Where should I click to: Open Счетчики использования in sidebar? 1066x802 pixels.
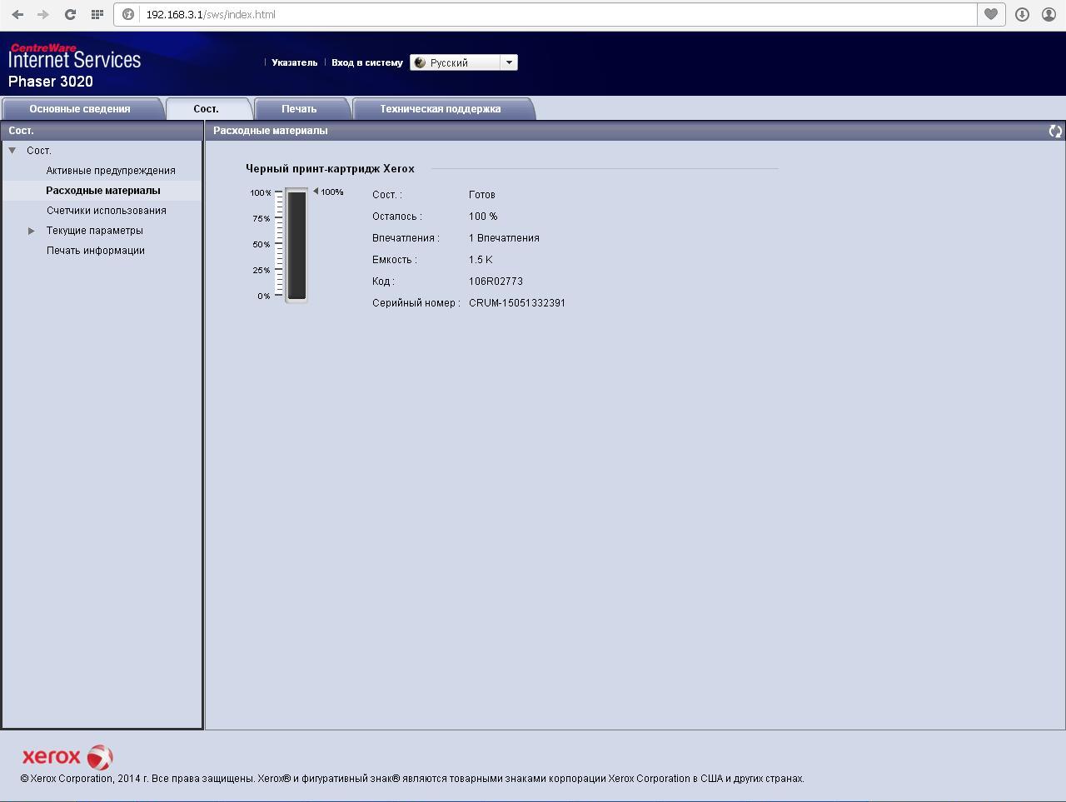(x=107, y=211)
